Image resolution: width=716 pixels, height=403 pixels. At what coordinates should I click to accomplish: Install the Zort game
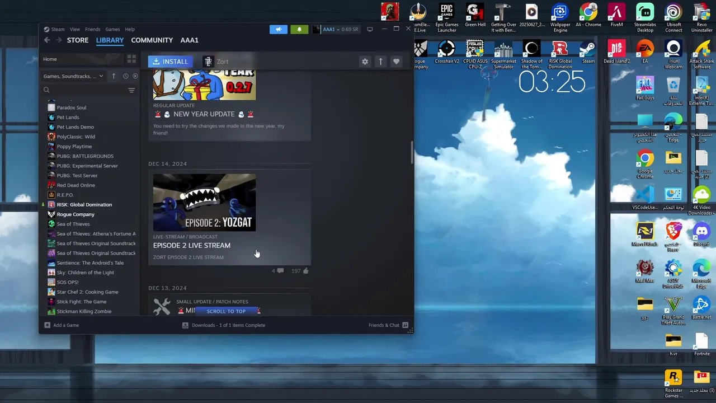click(x=171, y=62)
